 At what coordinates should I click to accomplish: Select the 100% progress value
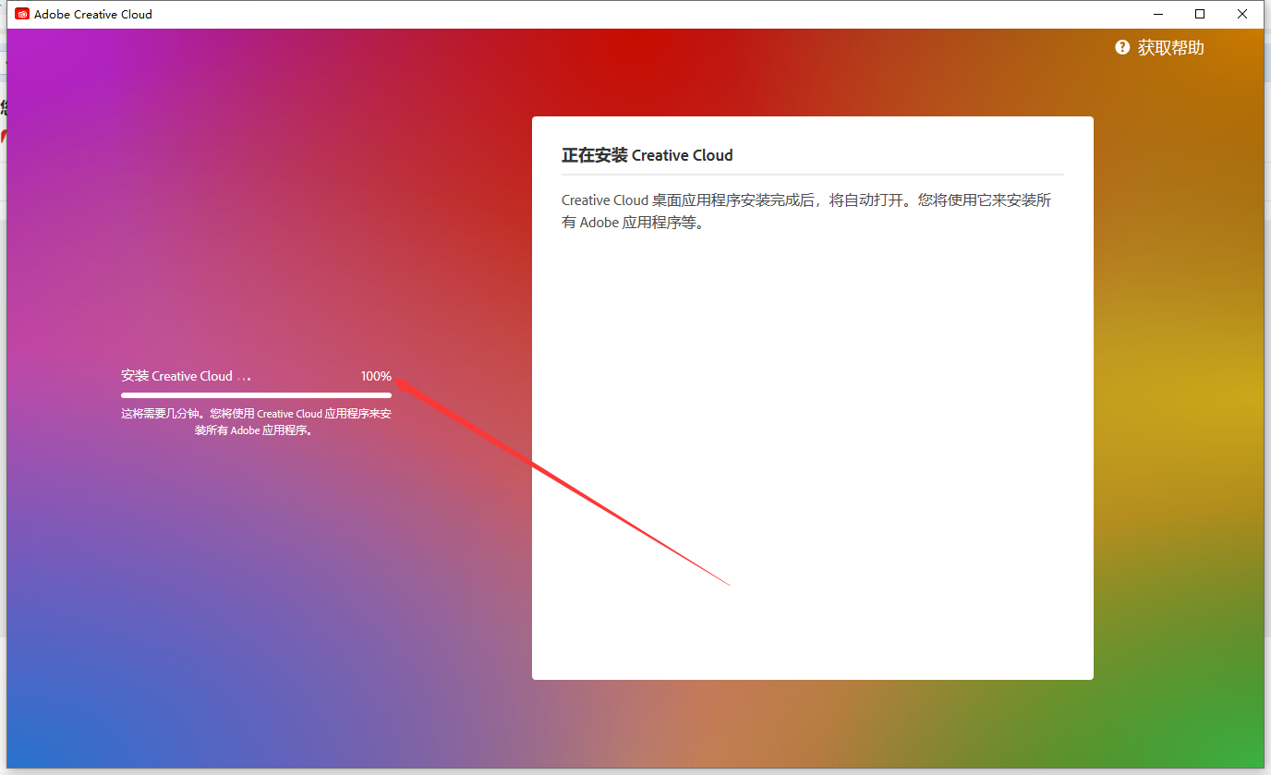[x=376, y=376]
